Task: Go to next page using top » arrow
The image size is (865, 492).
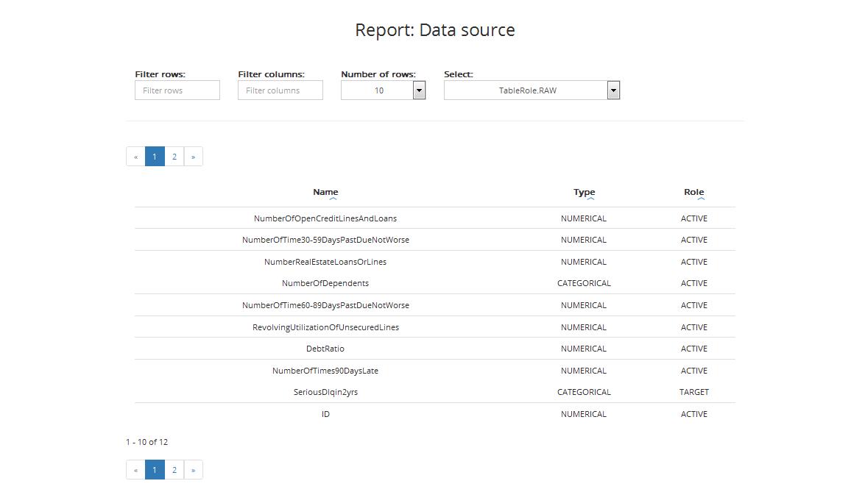Action: click(193, 157)
